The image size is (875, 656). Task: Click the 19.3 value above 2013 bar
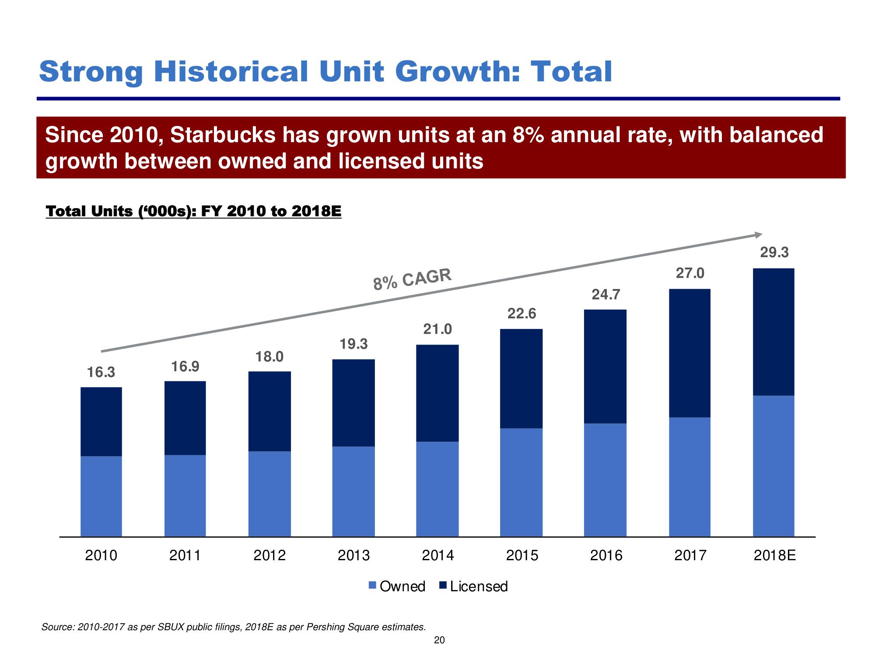[x=354, y=344]
